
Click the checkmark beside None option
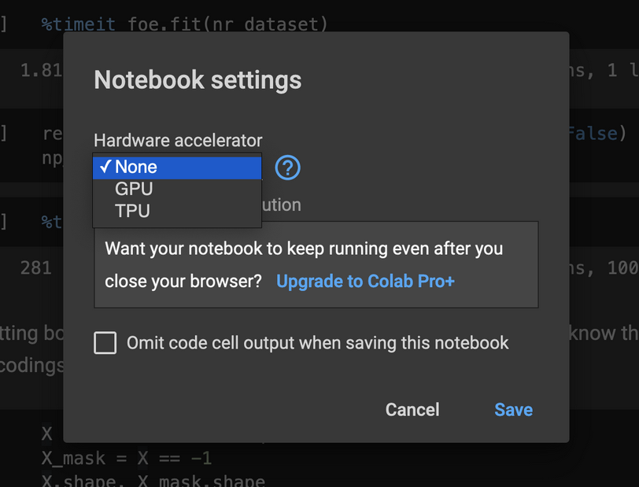pyautogui.click(x=105, y=166)
